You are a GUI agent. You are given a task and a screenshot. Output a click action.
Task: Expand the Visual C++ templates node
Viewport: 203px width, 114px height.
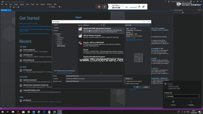56,42
